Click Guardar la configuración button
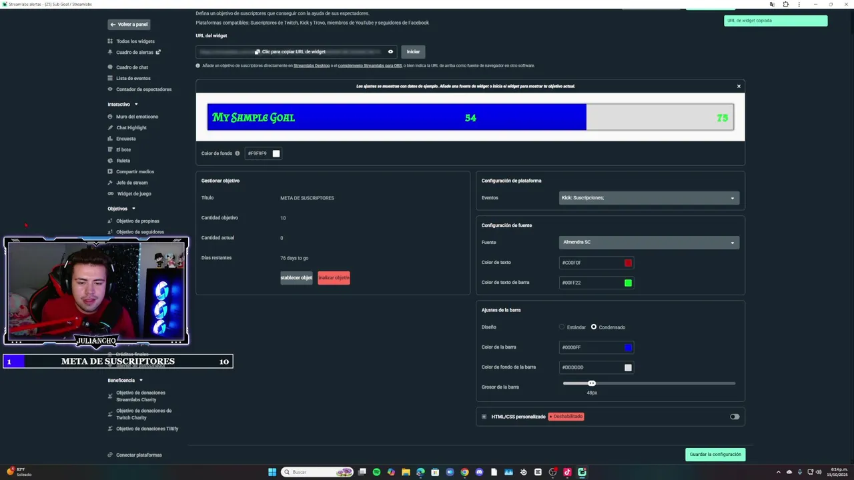This screenshot has width=854, height=480. tap(715, 455)
